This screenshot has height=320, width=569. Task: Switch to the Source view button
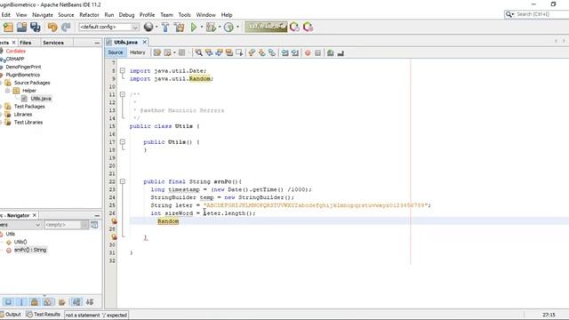(116, 52)
